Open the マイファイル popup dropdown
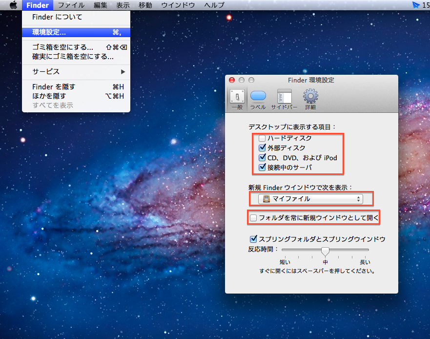The image size is (430, 339). pyautogui.click(x=310, y=199)
